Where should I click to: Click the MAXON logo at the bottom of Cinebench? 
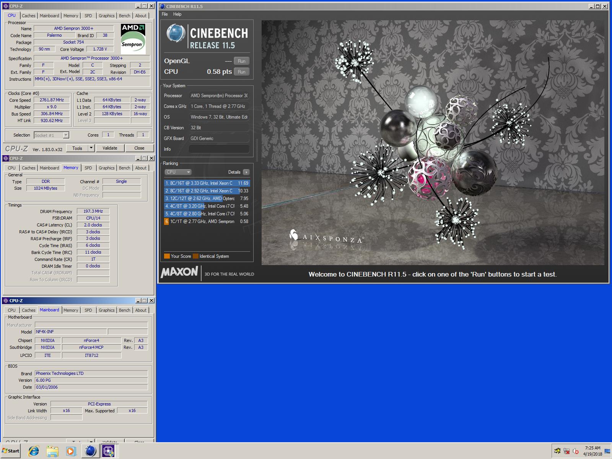[179, 272]
